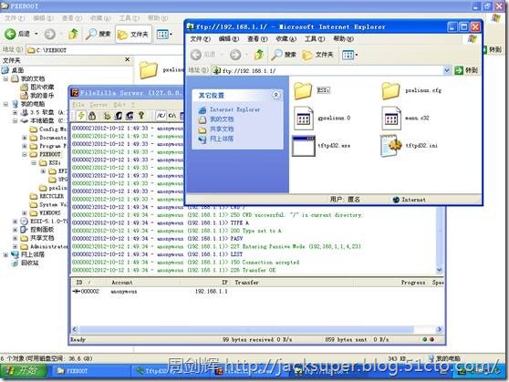509x382 pixels.
Task: Select the gpxelinux.0 file icon
Action: pyautogui.click(x=304, y=119)
